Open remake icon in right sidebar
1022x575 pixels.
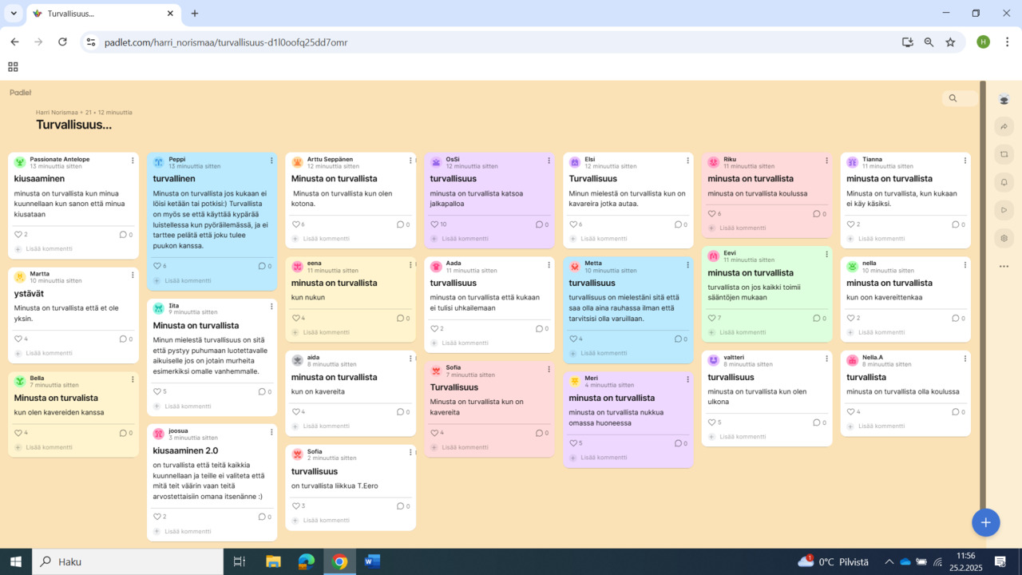coord(1004,154)
